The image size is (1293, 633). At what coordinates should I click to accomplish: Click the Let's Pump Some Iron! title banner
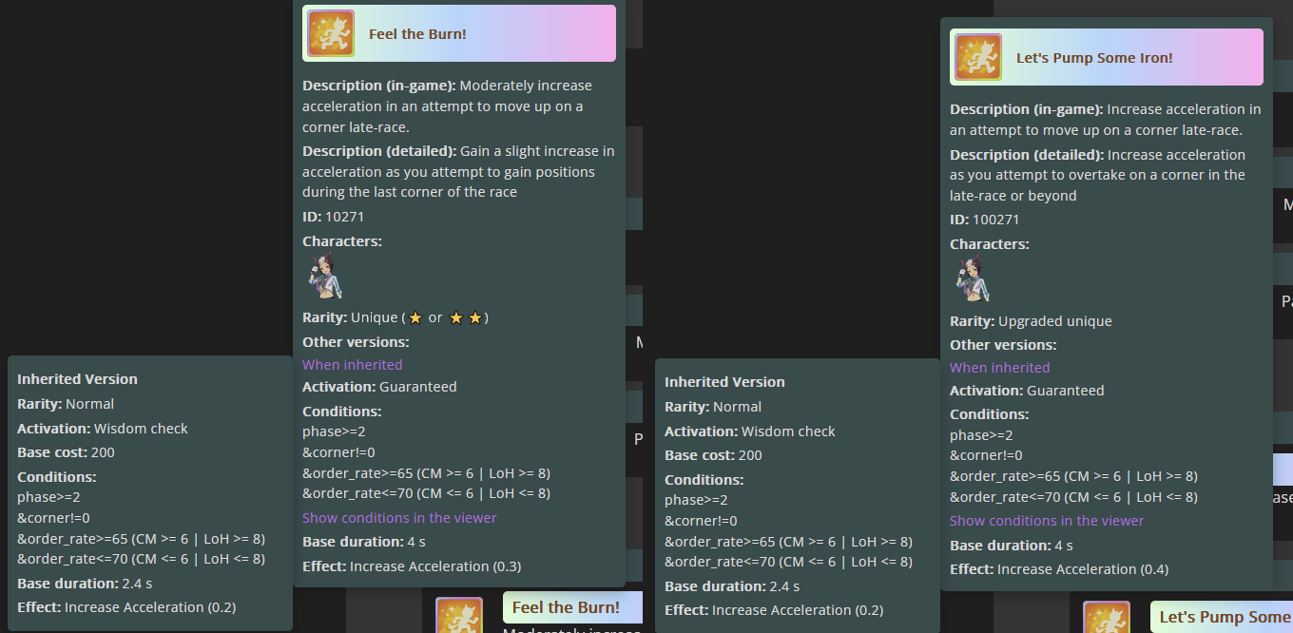point(1107,57)
